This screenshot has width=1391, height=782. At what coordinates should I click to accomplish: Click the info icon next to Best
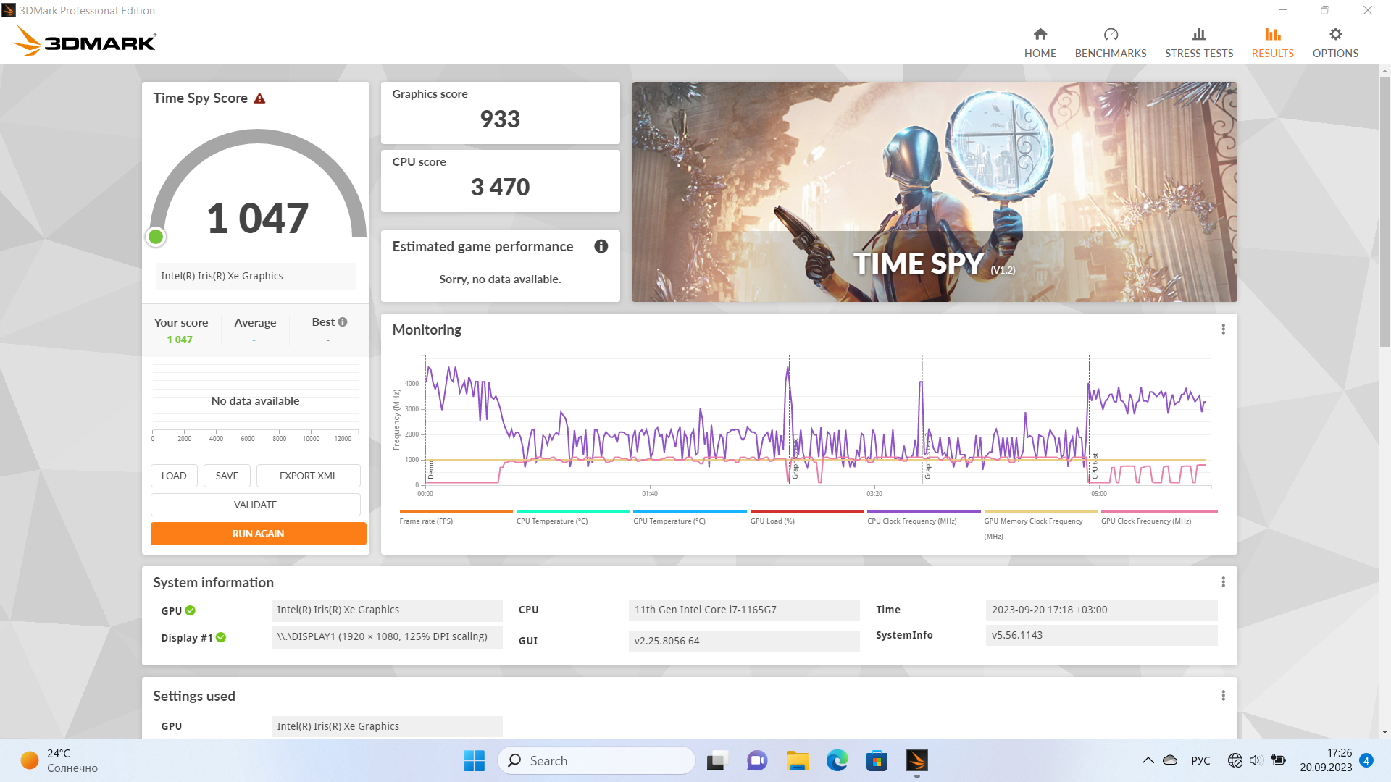(343, 322)
